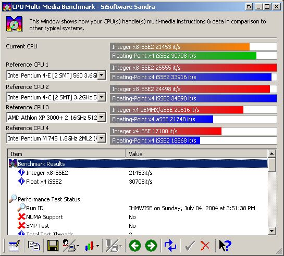Viewport: 284px width, 256px height.
Task: Click the info icon next to Float x4 iSSE2
Action: (21, 181)
